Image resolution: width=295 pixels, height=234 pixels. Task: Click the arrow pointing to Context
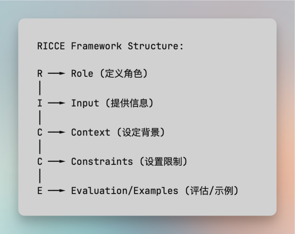56,132
